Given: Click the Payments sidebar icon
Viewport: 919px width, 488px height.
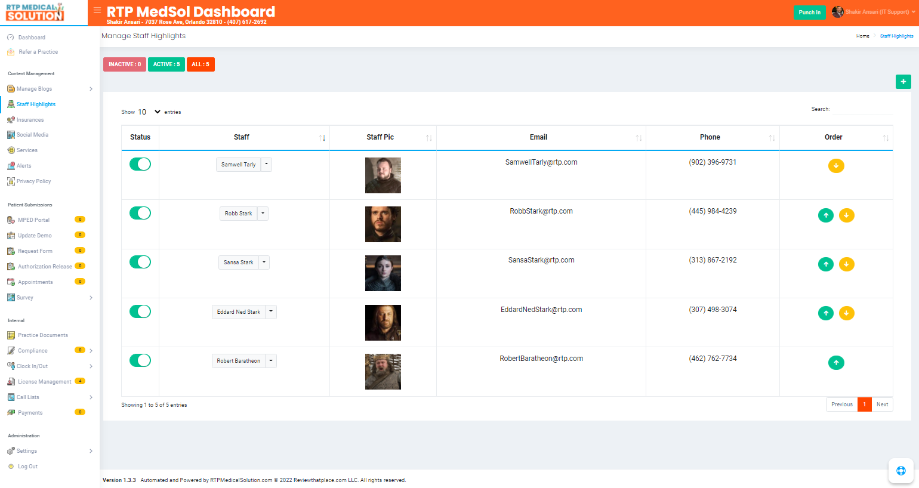Looking at the screenshot, I should pyautogui.click(x=11, y=413).
